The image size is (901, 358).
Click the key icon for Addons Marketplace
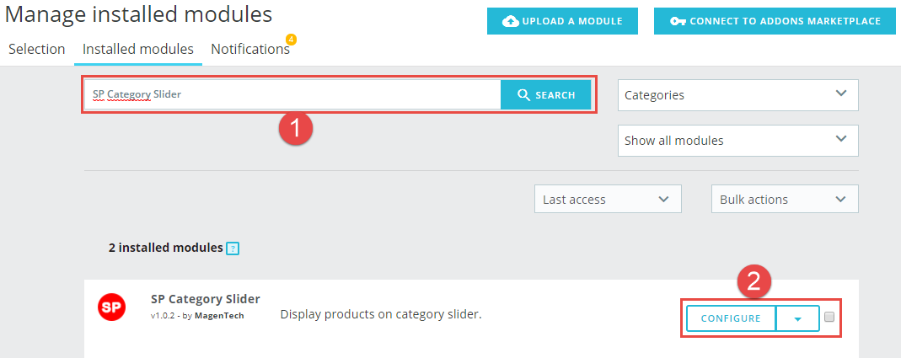678,21
